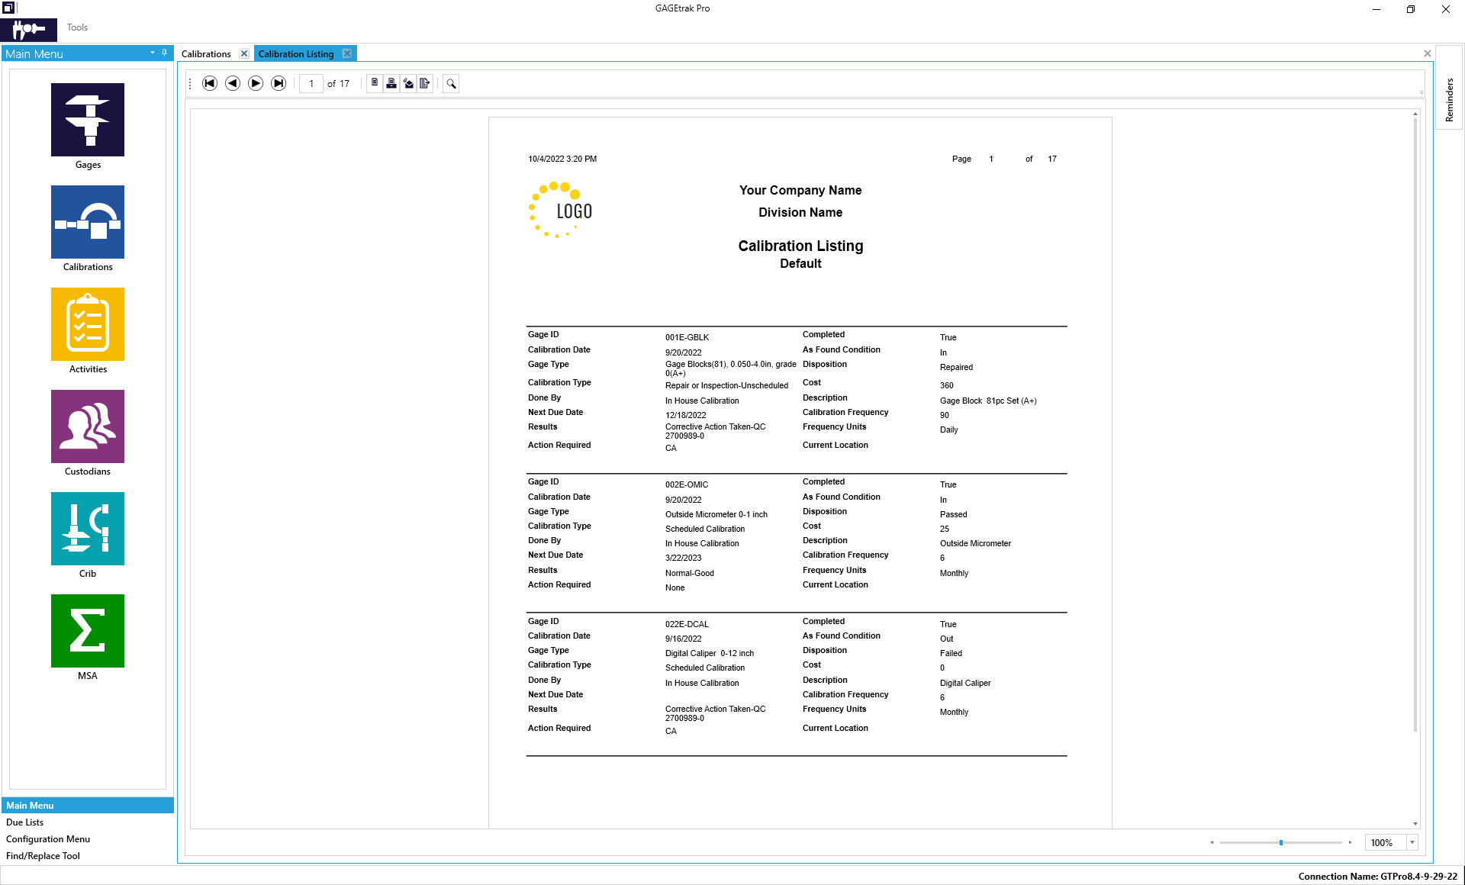Go to first report page

[x=210, y=83]
